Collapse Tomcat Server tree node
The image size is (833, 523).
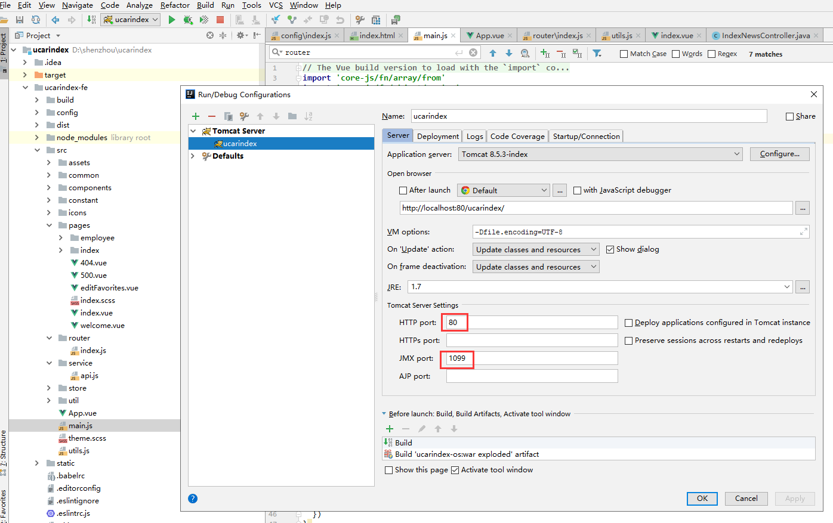193,131
